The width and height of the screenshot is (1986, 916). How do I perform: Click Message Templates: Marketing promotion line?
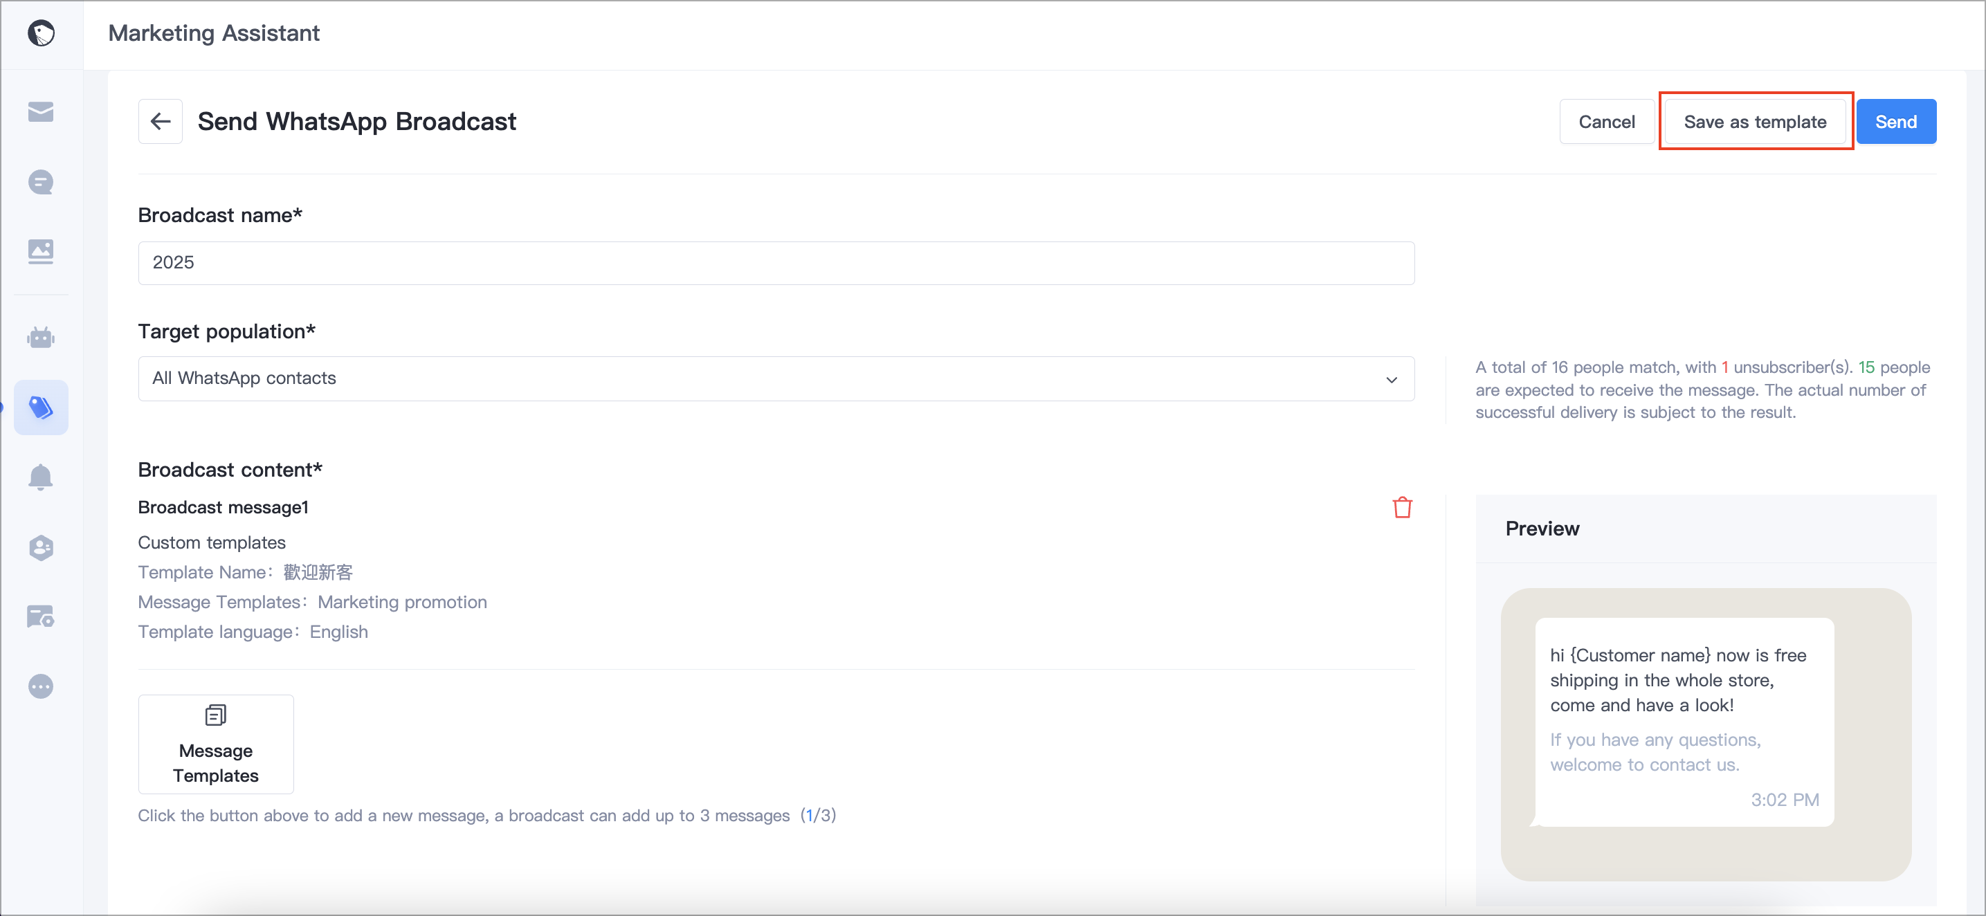pos(312,602)
